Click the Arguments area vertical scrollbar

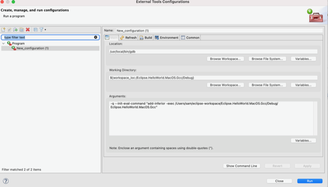[x=315, y=118]
